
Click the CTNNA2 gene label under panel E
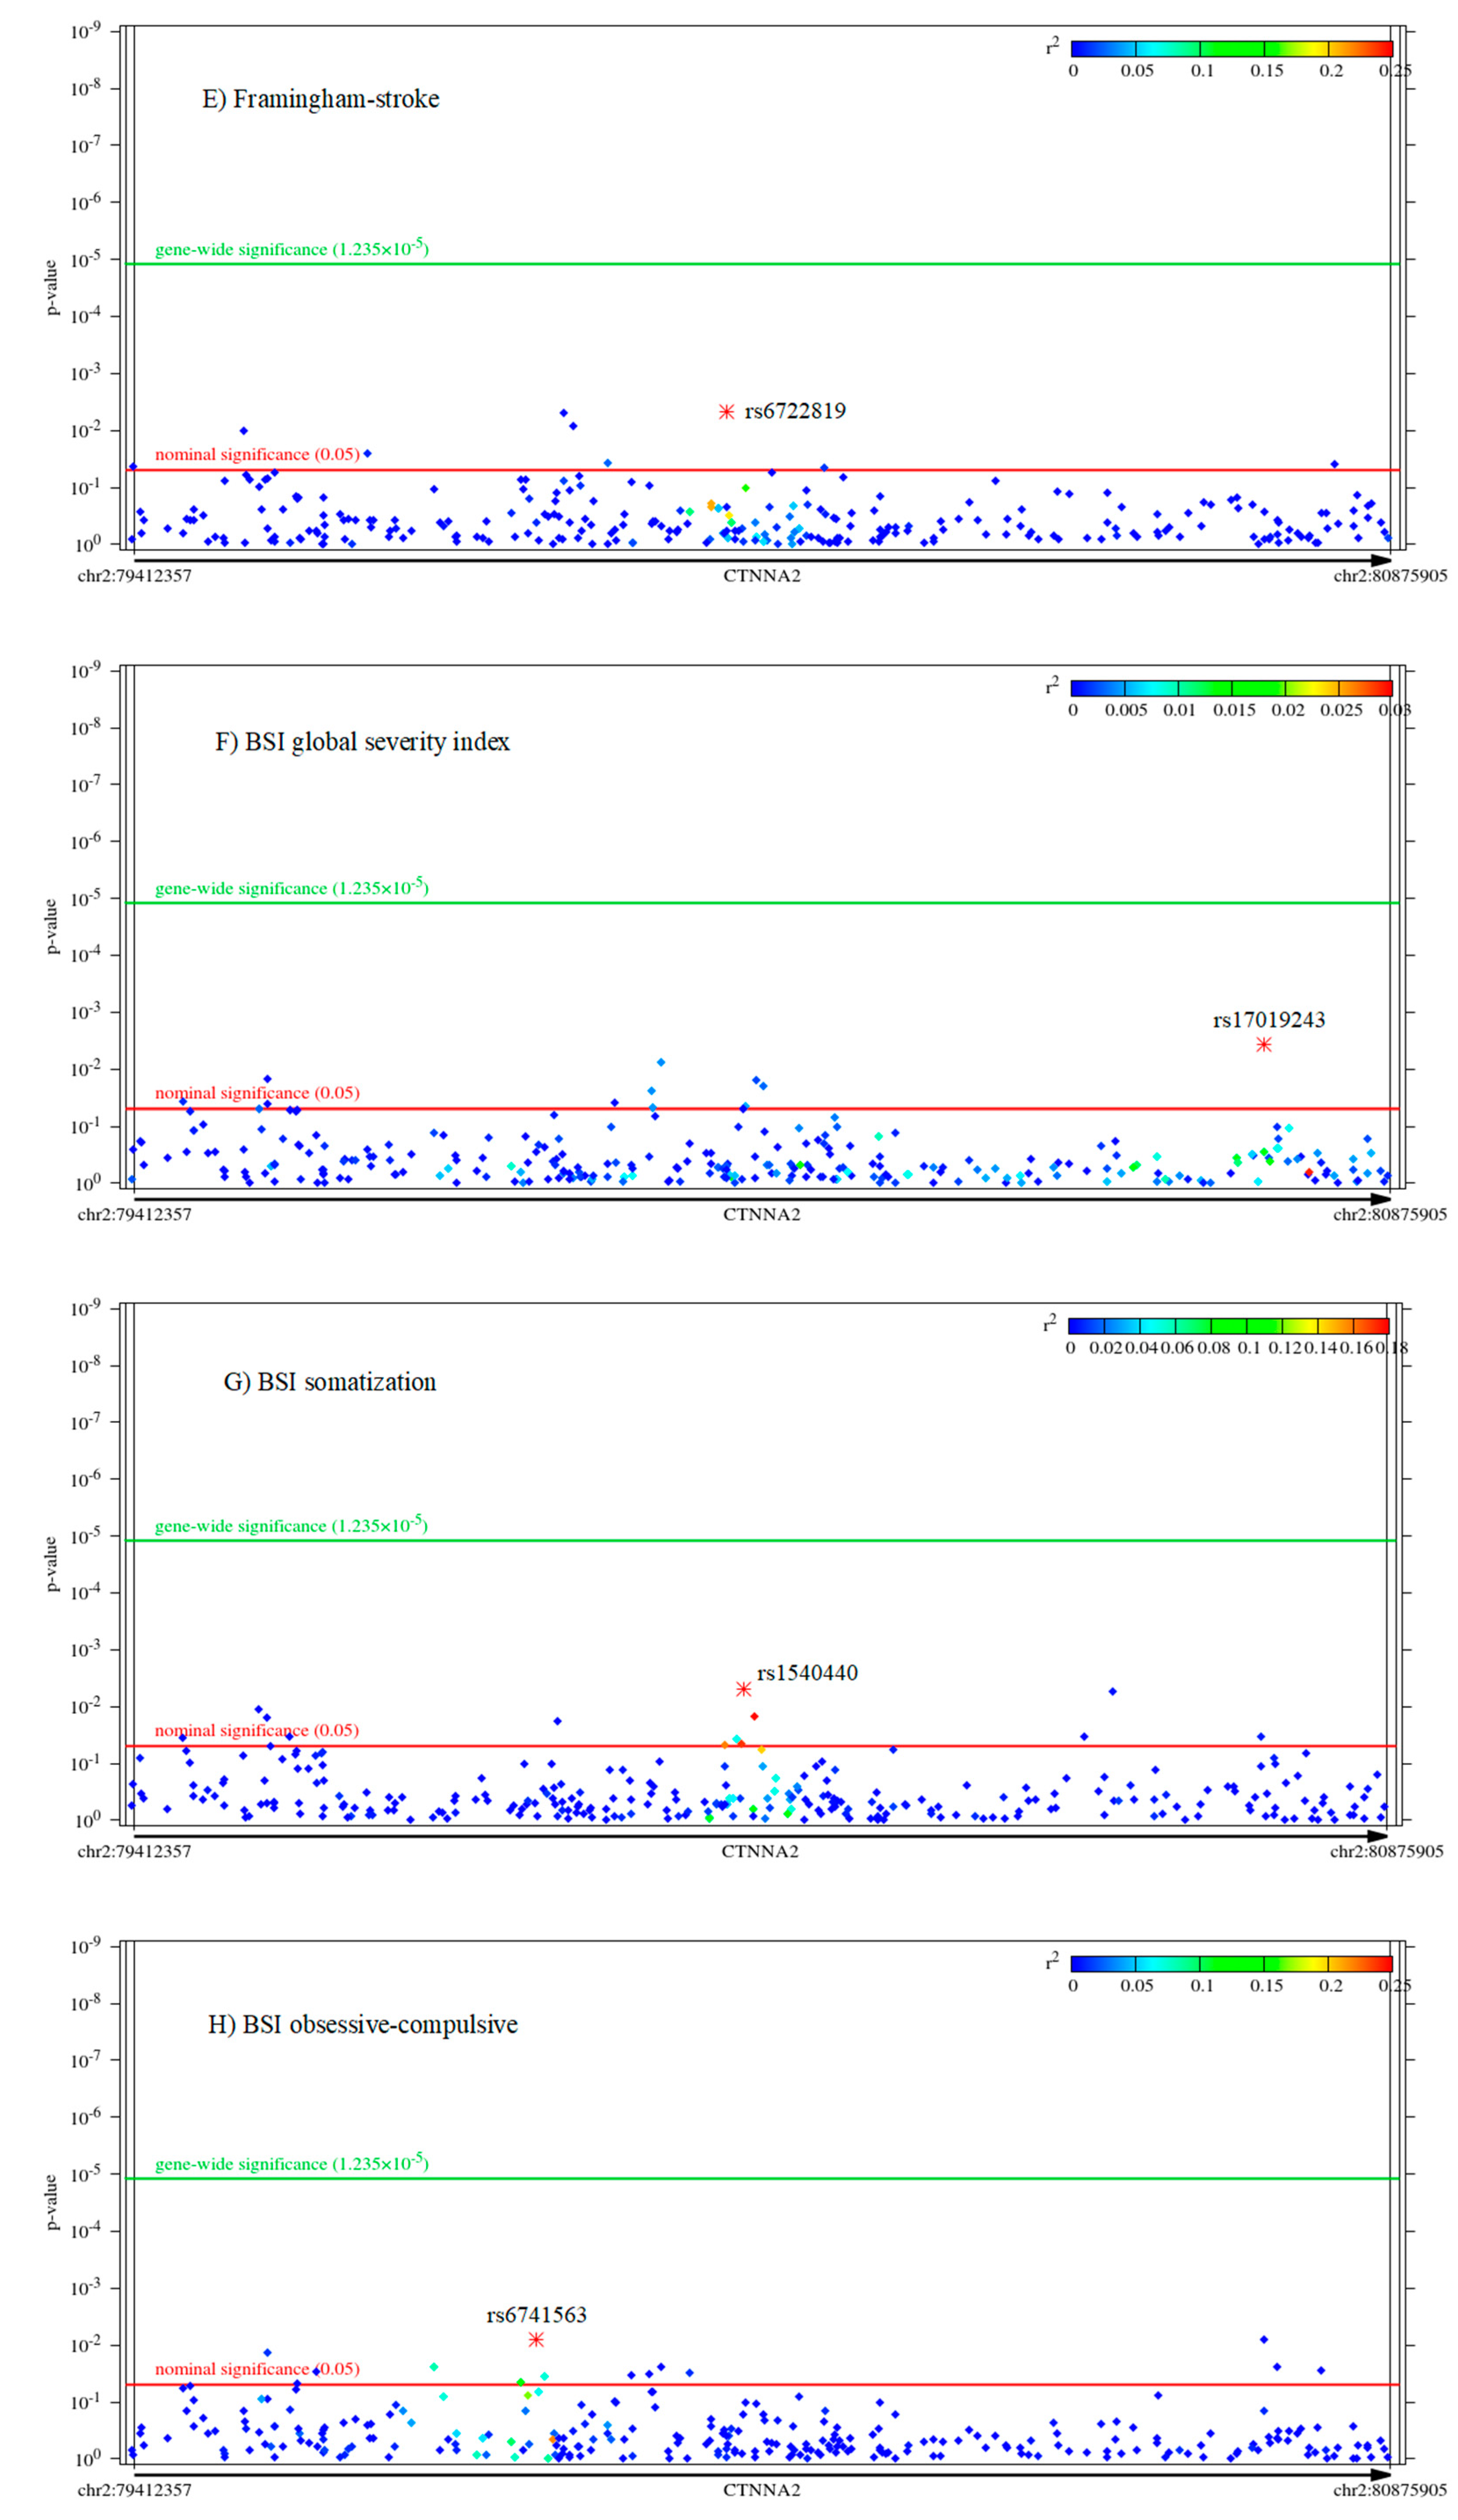[x=762, y=576]
